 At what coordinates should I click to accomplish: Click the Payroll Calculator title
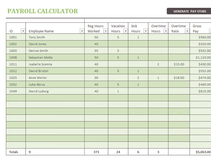[x=43, y=11]
